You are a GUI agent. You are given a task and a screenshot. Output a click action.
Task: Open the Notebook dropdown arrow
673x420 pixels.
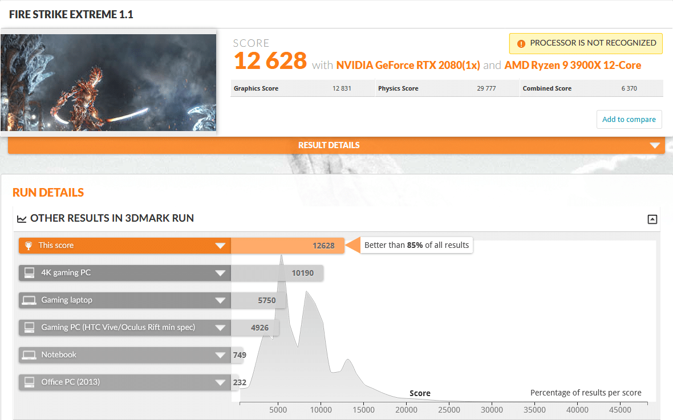pos(220,355)
